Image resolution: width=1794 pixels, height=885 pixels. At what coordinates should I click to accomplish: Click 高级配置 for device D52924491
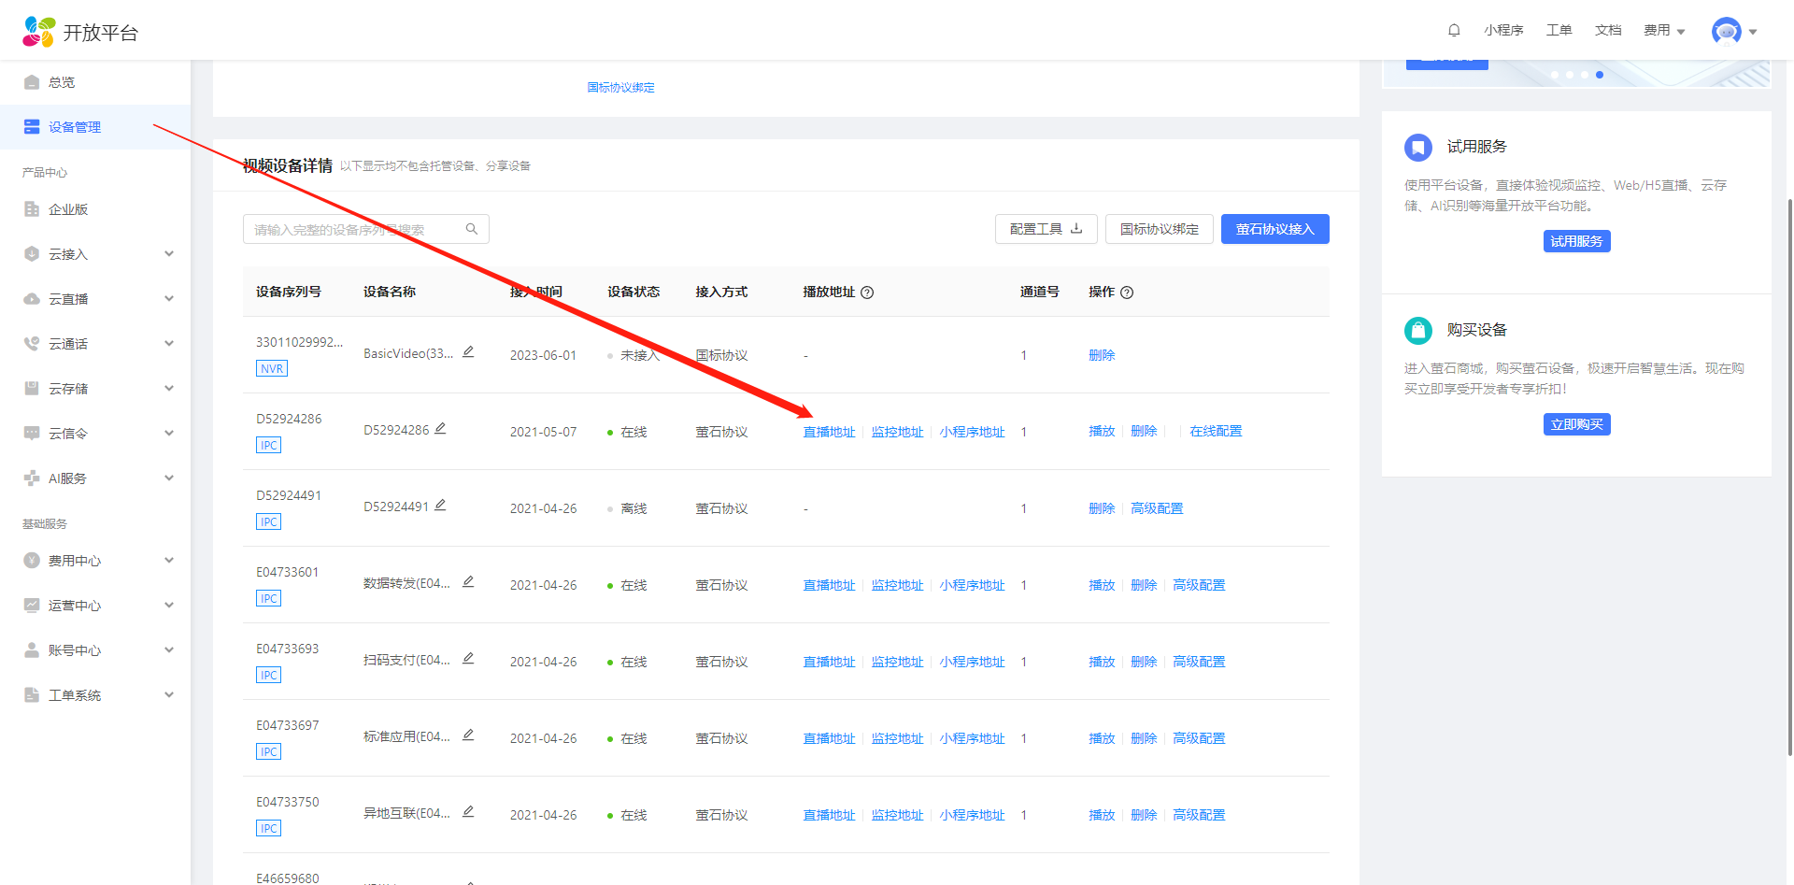(x=1157, y=508)
